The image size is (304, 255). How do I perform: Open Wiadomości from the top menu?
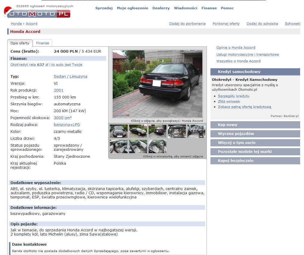[186, 8]
